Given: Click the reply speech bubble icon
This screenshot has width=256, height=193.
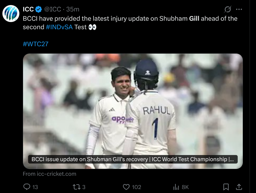Looking at the screenshot, I should (x=27, y=187).
